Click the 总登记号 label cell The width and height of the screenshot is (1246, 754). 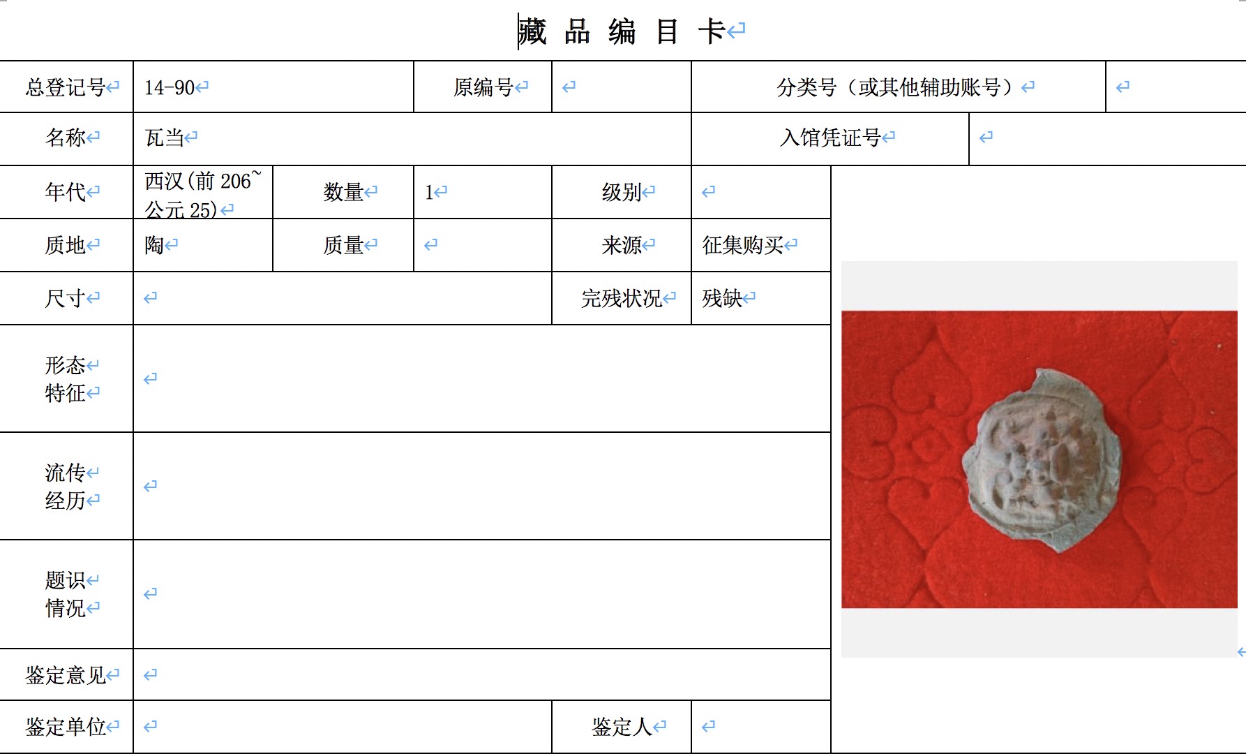click(x=66, y=87)
